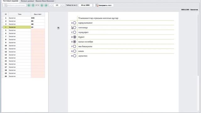
Task: Click the № column header
Action: tap(6, 14)
